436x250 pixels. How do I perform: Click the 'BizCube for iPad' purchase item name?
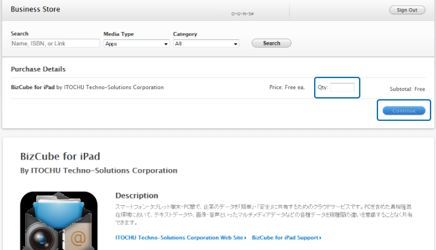tap(33, 88)
